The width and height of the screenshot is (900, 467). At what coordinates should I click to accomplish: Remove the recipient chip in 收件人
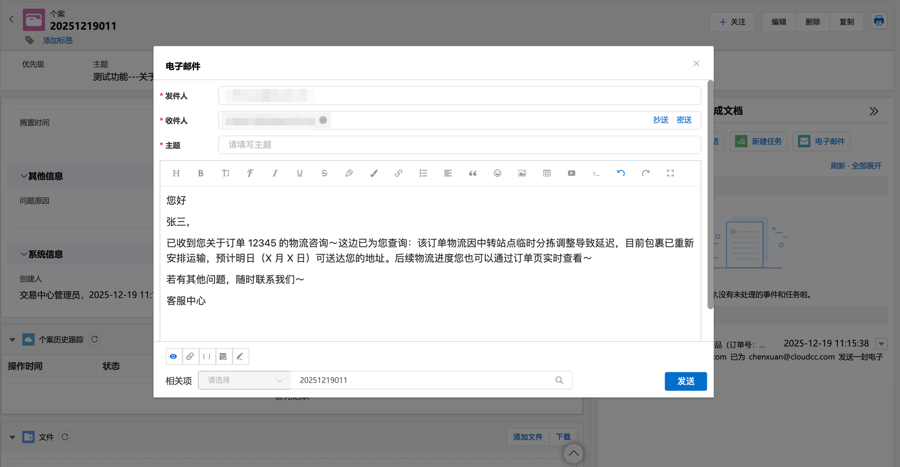(323, 120)
